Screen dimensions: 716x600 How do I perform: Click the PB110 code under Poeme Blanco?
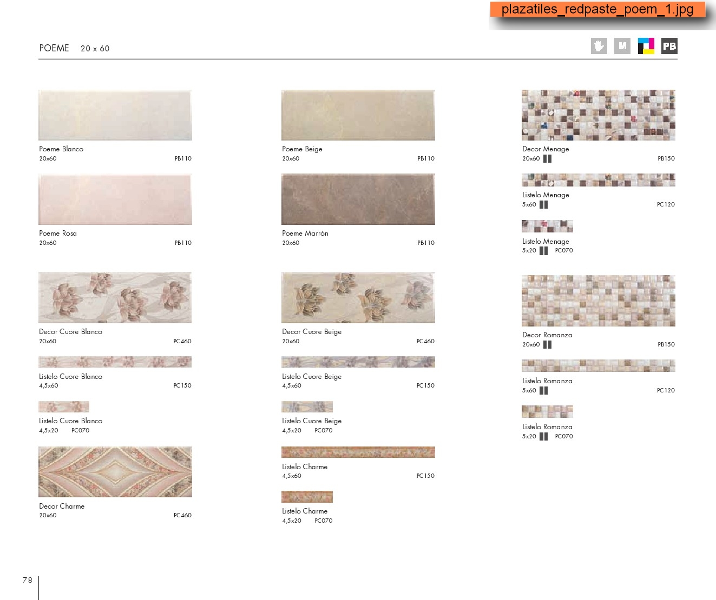point(183,159)
